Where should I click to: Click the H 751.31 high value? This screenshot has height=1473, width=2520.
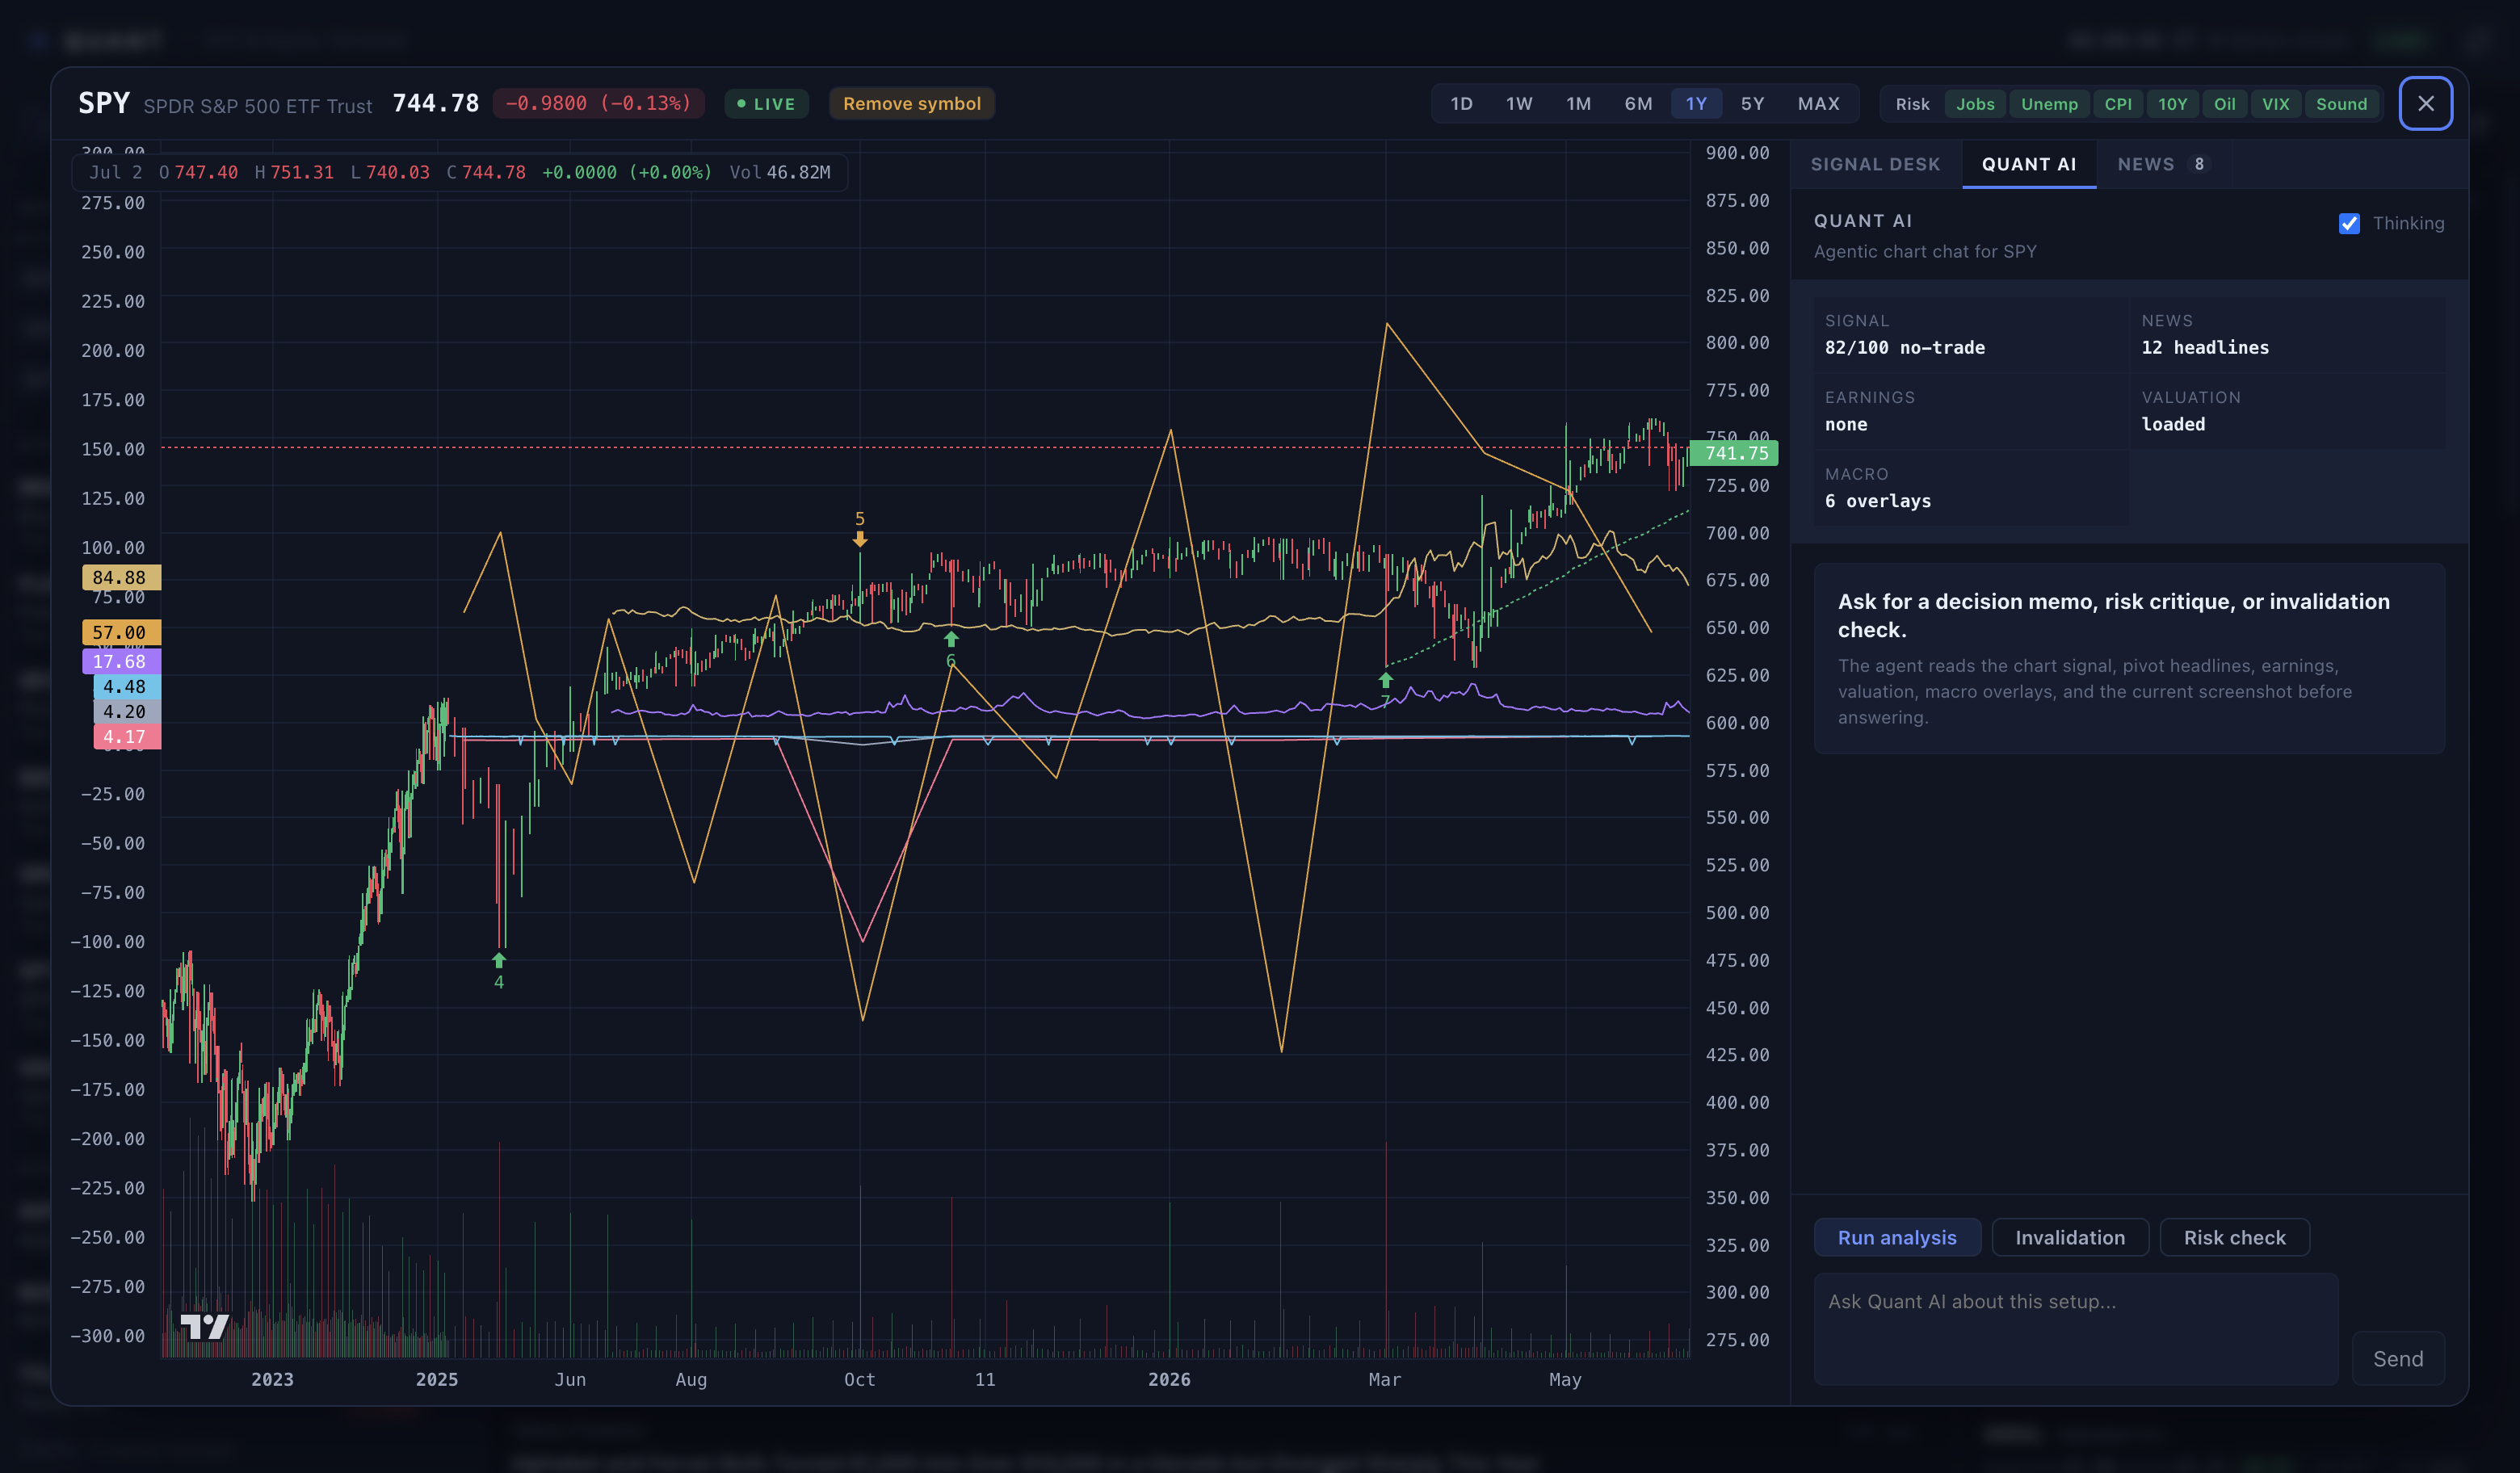coord(294,172)
